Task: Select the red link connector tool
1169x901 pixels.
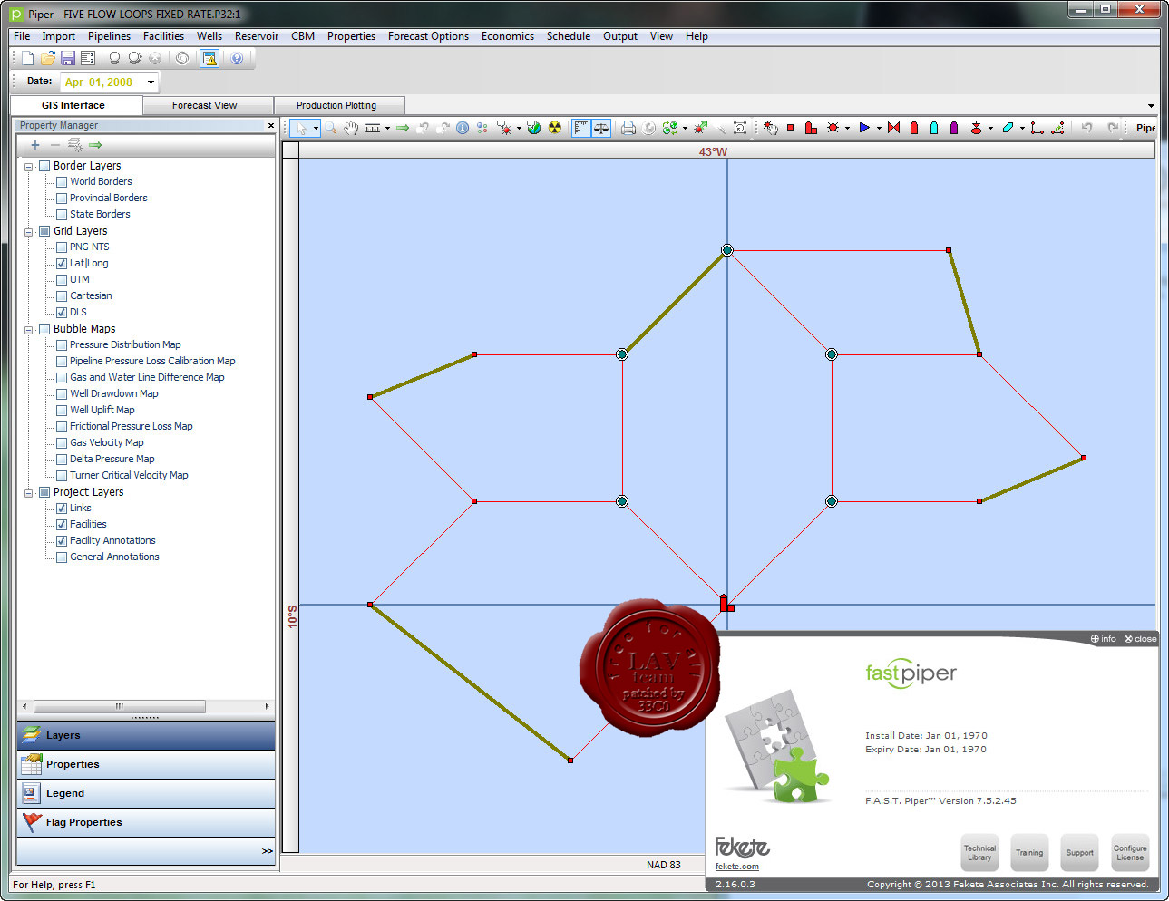Action: click(1037, 128)
